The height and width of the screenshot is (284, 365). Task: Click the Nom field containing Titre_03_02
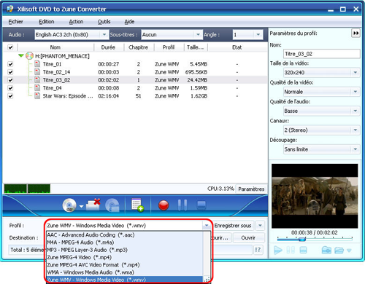(x=322, y=54)
